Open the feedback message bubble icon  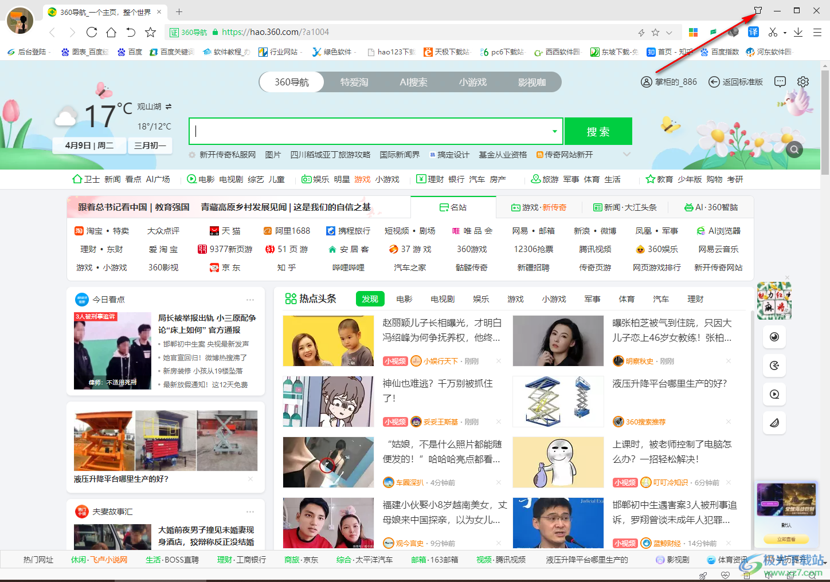780,82
